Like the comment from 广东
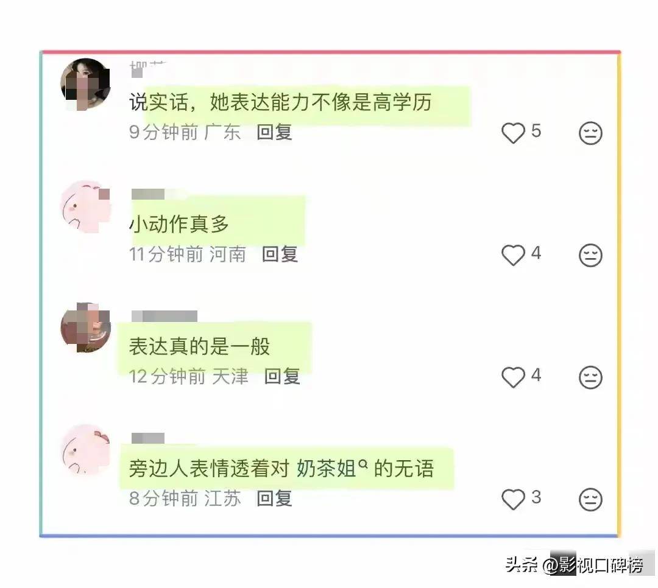658x588 pixels. [513, 133]
